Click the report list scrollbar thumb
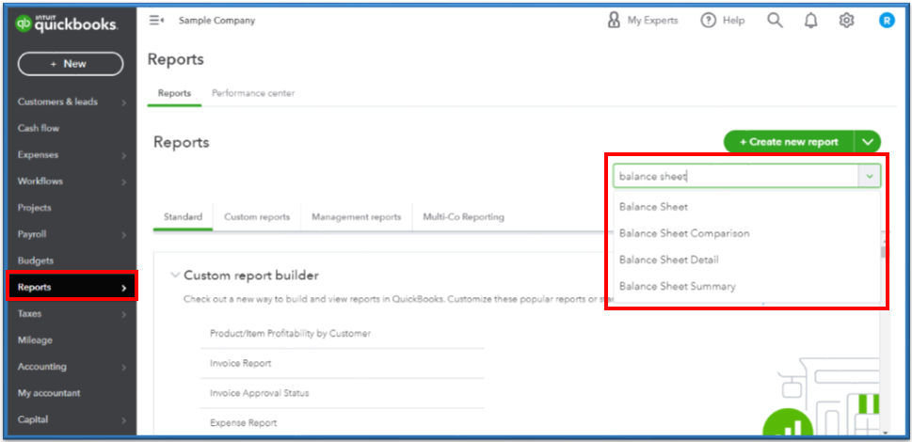Viewport: 912px width, 442px height. [x=884, y=251]
